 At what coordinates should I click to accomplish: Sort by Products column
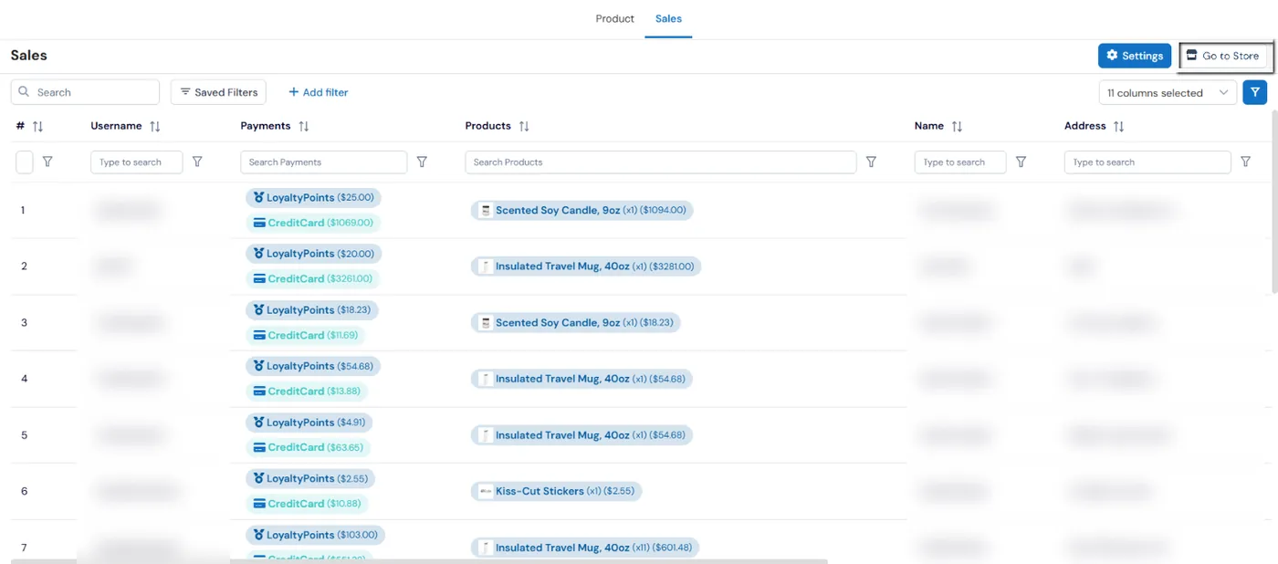(x=523, y=127)
